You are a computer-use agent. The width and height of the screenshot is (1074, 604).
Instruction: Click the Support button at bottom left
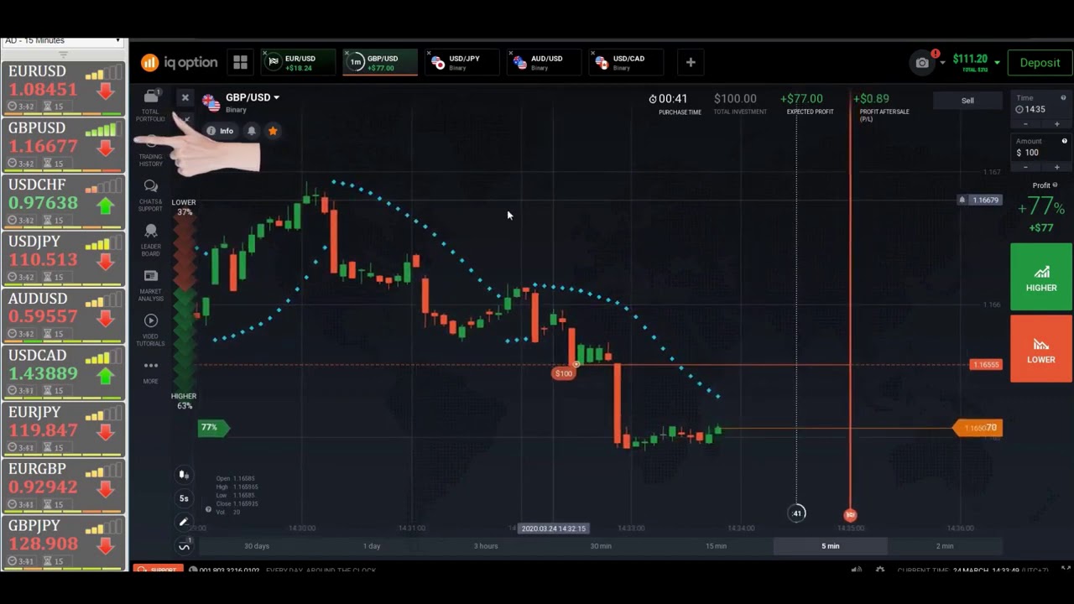pyautogui.click(x=158, y=570)
